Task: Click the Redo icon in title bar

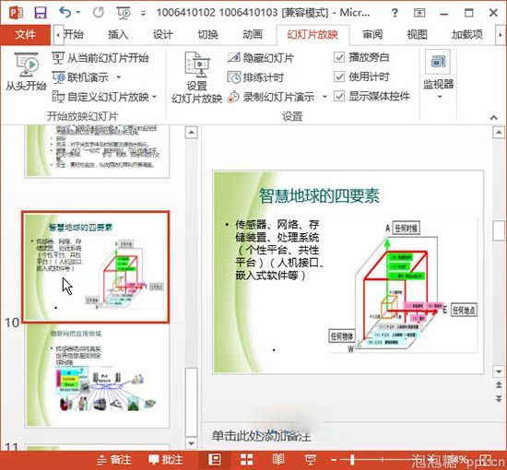Action: click(99, 13)
